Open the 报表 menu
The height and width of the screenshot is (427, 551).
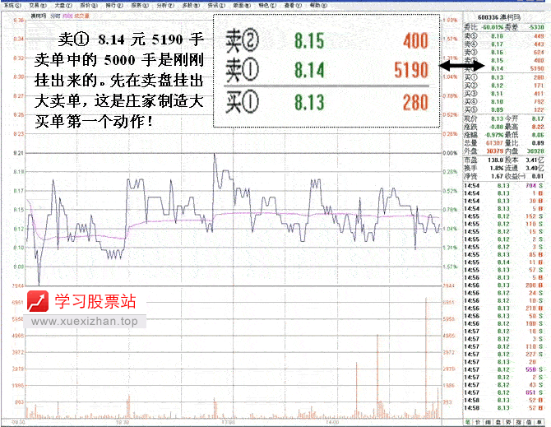pos(140,5)
